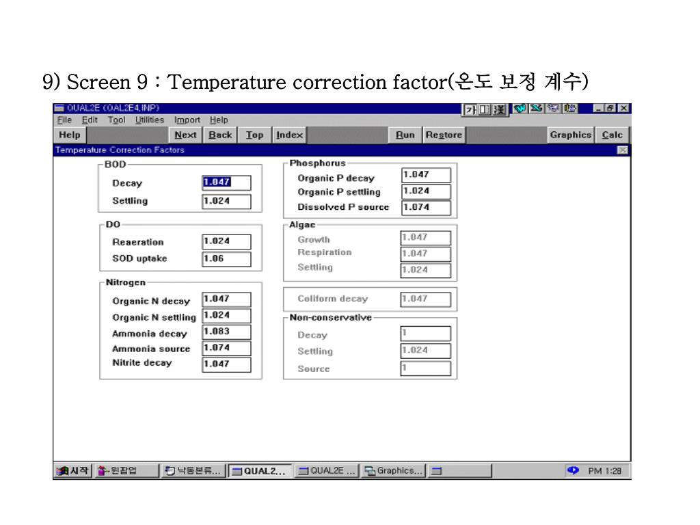This screenshot has width=700, height=525.
Task: Switch to QUAL2... active taskbar window
Action: point(260,470)
